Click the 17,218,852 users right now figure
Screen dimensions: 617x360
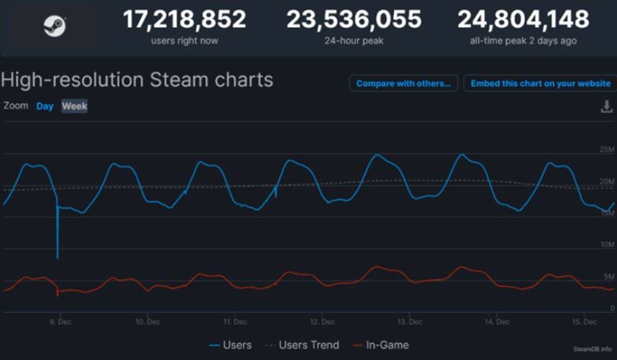pos(184,19)
